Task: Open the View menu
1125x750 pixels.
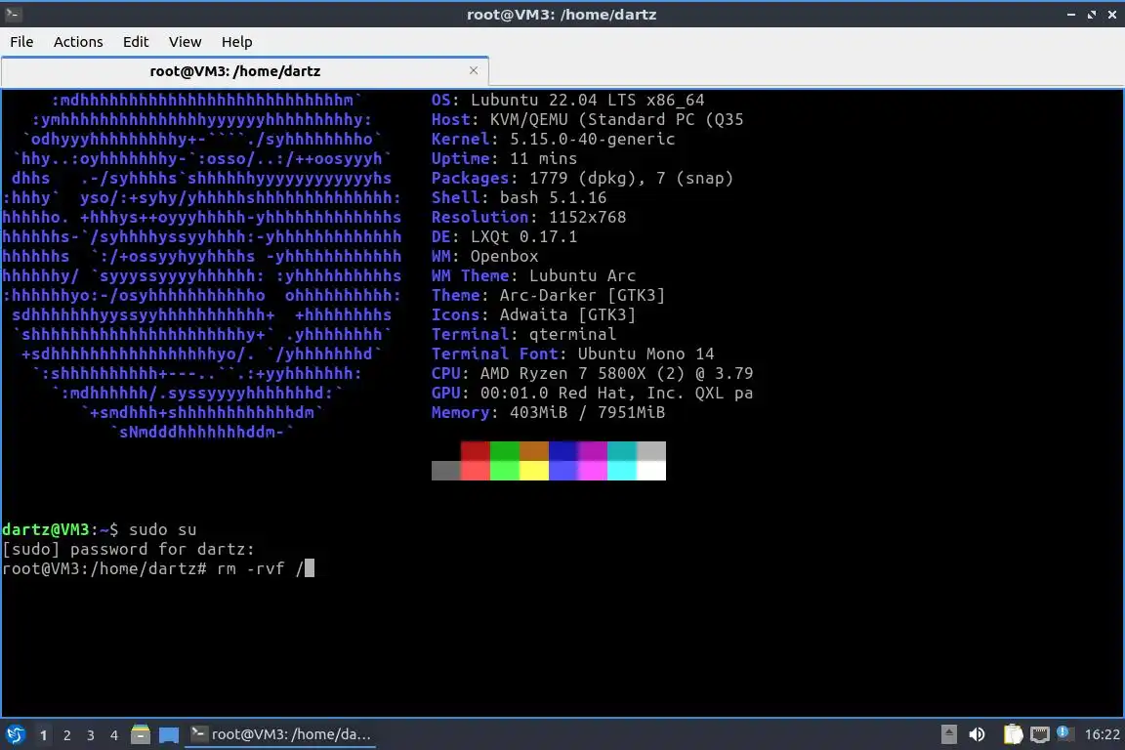Action: (186, 42)
